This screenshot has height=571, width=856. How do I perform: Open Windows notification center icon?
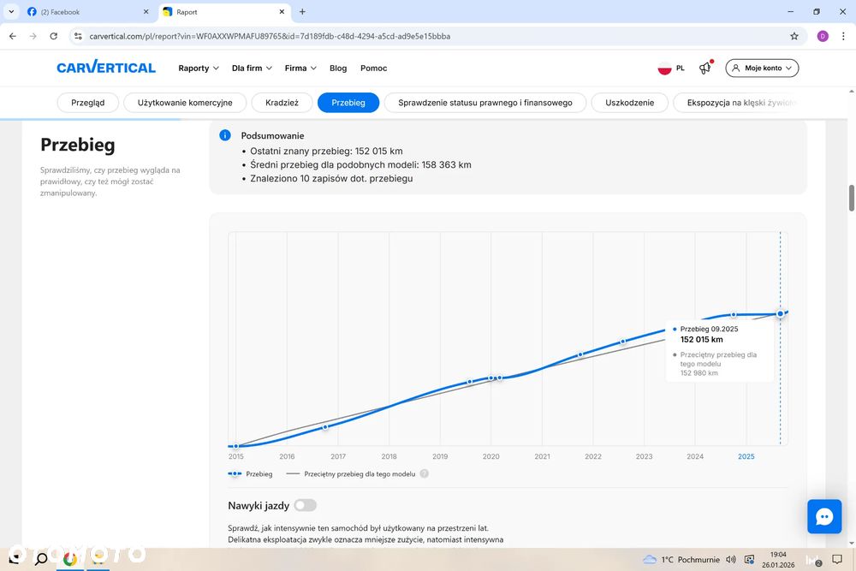pos(837,560)
